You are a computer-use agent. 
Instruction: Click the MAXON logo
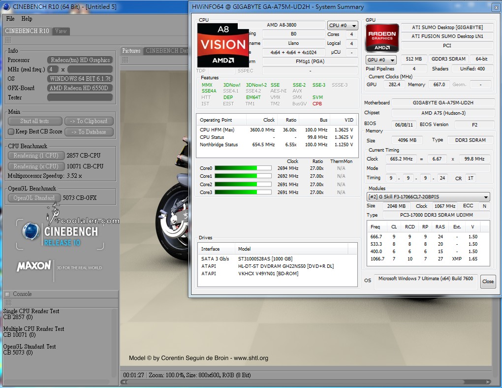point(34,266)
